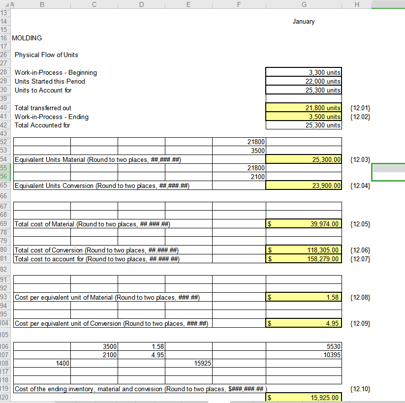Click the '{12.04}' reference

click(360, 186)
